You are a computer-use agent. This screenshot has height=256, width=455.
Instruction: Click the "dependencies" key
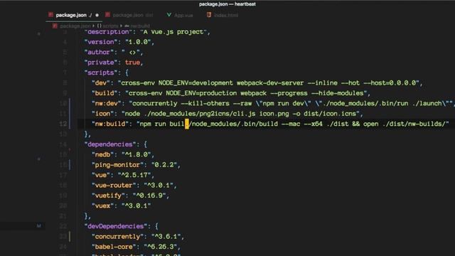point(110,144)
